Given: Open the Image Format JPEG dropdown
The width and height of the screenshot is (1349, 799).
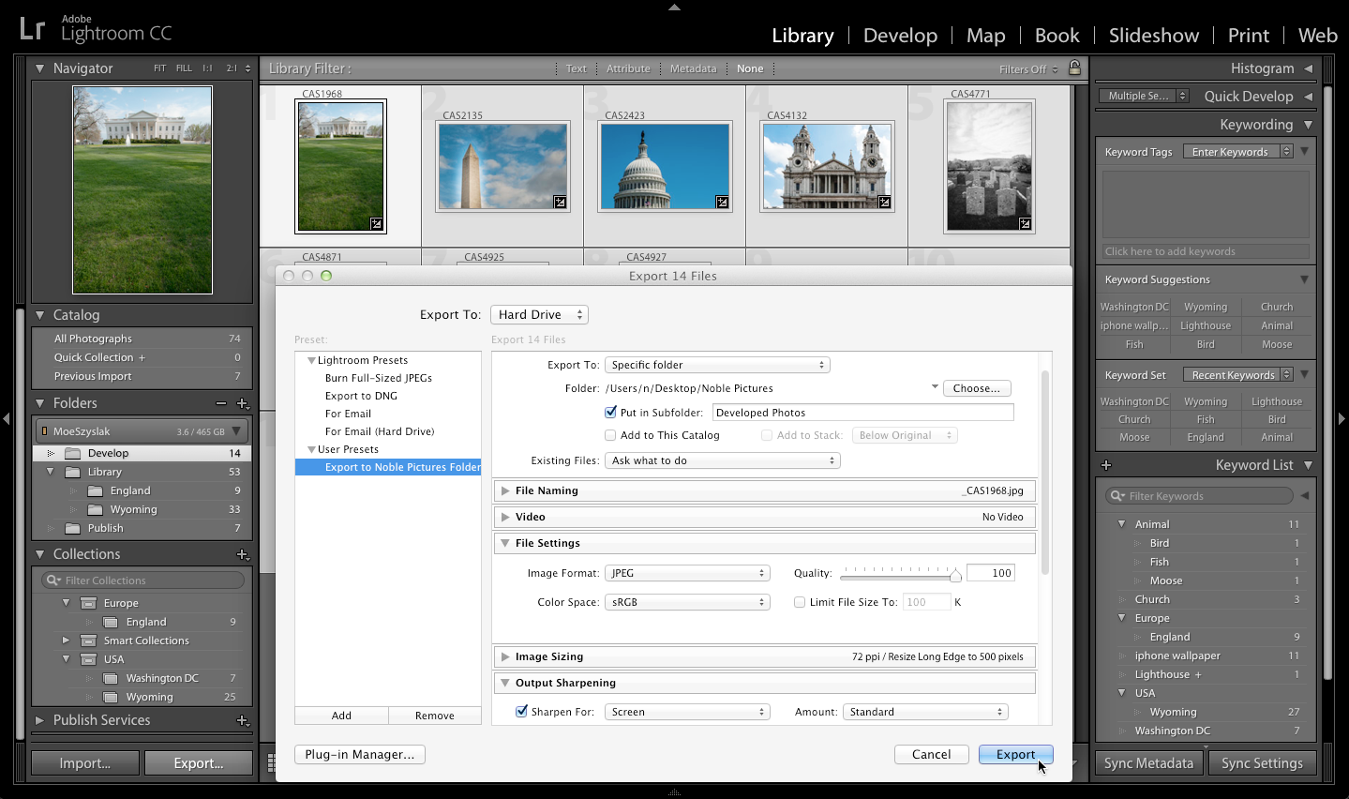Looking at the screenshot, I should (687, 572).
